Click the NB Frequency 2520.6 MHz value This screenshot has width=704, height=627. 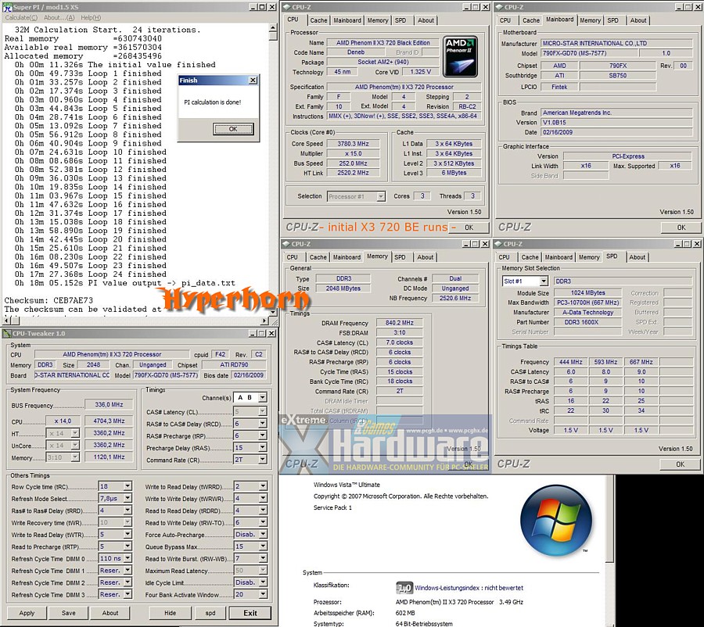click(454, 299)
